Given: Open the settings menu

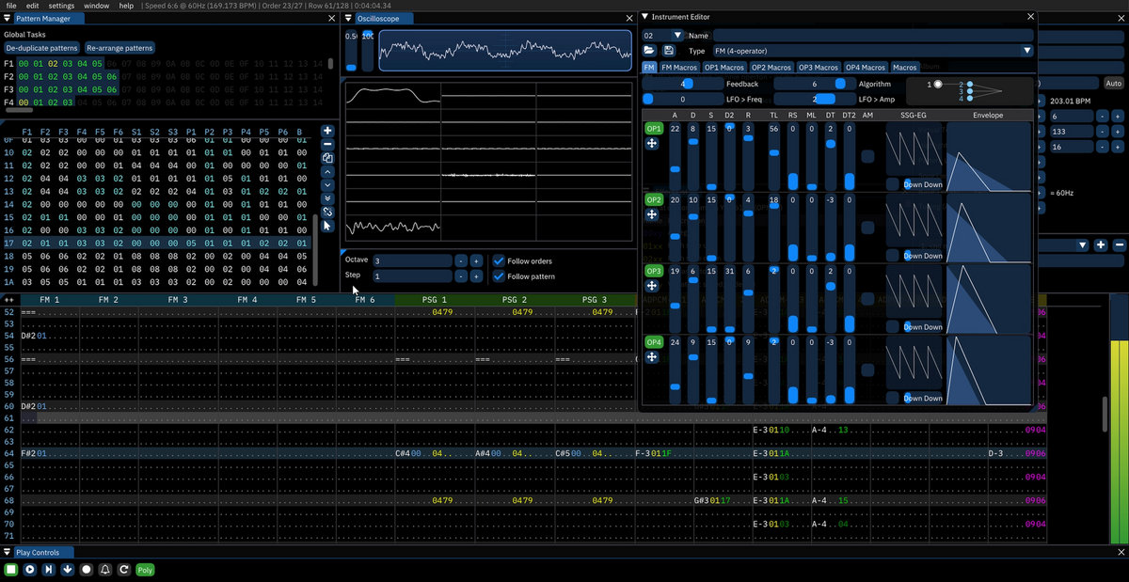Looking at the screenshot, I should [x=61, y=6].
